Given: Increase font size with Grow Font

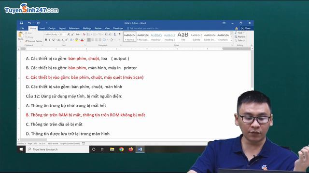Looking at the screenshot, I should click(69, 34).
